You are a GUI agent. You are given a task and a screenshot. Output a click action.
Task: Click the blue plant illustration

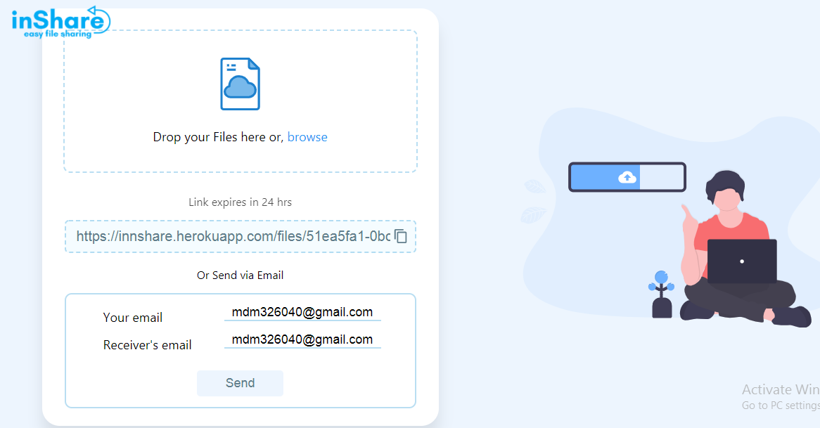662,294
